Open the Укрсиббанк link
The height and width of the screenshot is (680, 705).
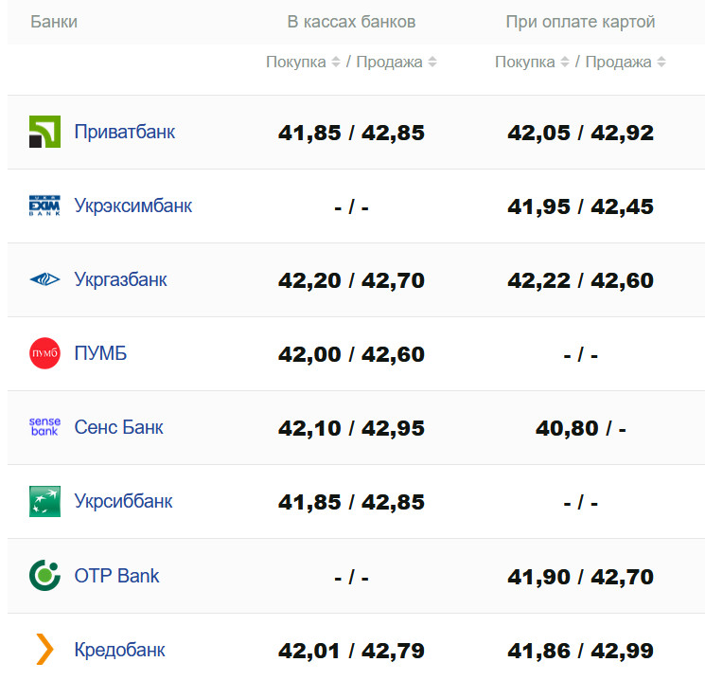123,501
